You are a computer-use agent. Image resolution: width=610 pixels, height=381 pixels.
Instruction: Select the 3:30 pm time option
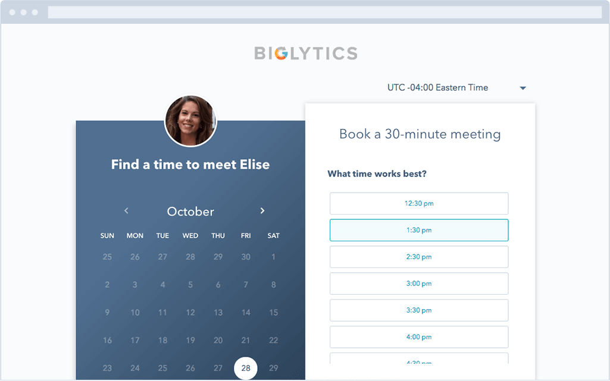(419, 310)
